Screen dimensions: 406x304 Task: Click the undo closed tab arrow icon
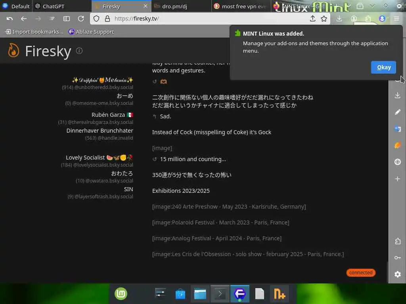point(10,19)
